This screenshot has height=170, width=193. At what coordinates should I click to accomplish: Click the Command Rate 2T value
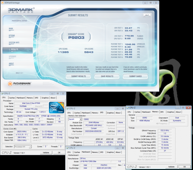tap(165, 151)
